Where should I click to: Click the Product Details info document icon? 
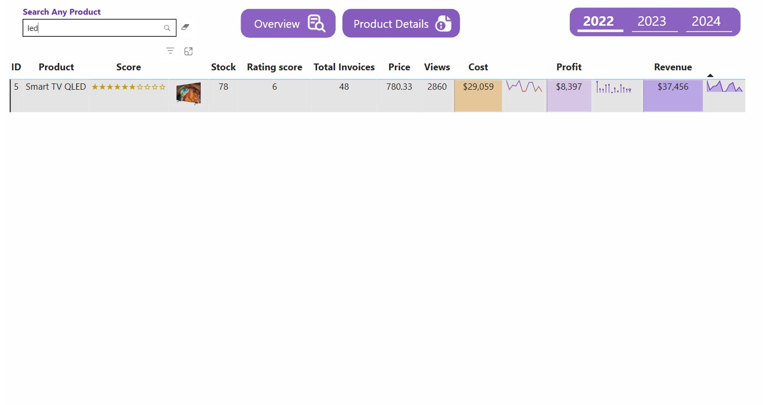pos(443,24)
